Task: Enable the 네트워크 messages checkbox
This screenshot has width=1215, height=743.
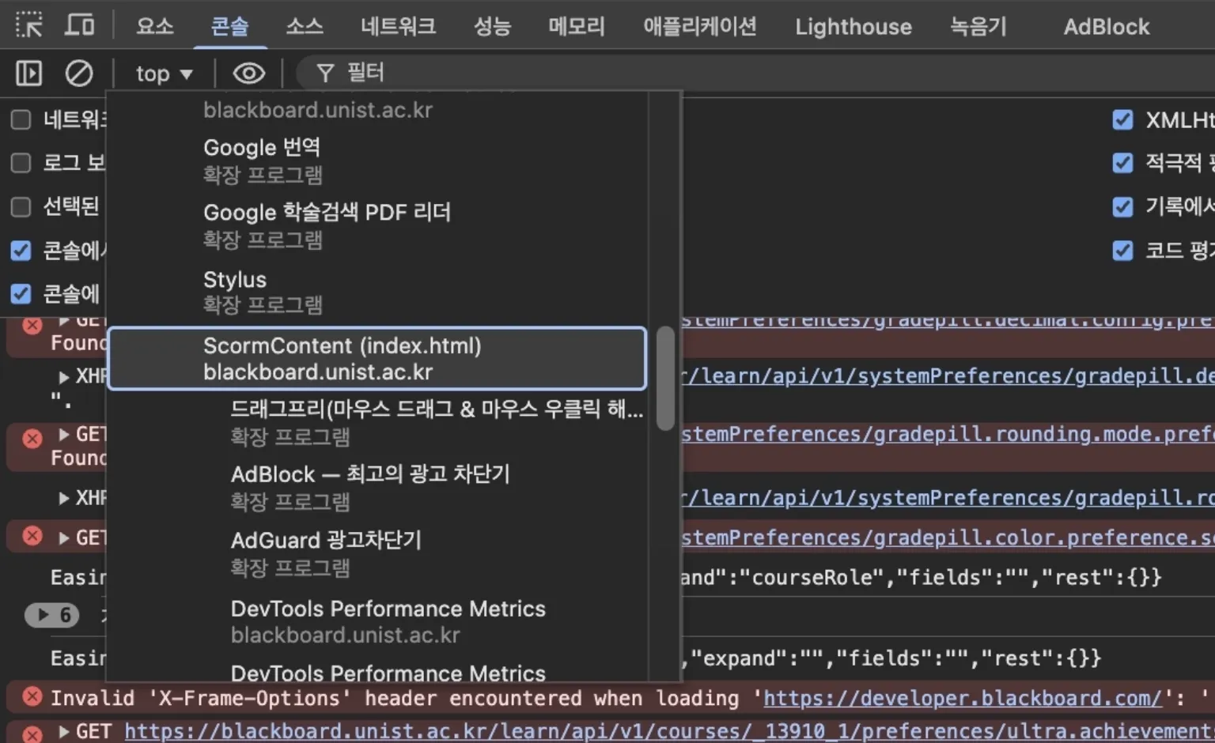Action: coord(21,120)
